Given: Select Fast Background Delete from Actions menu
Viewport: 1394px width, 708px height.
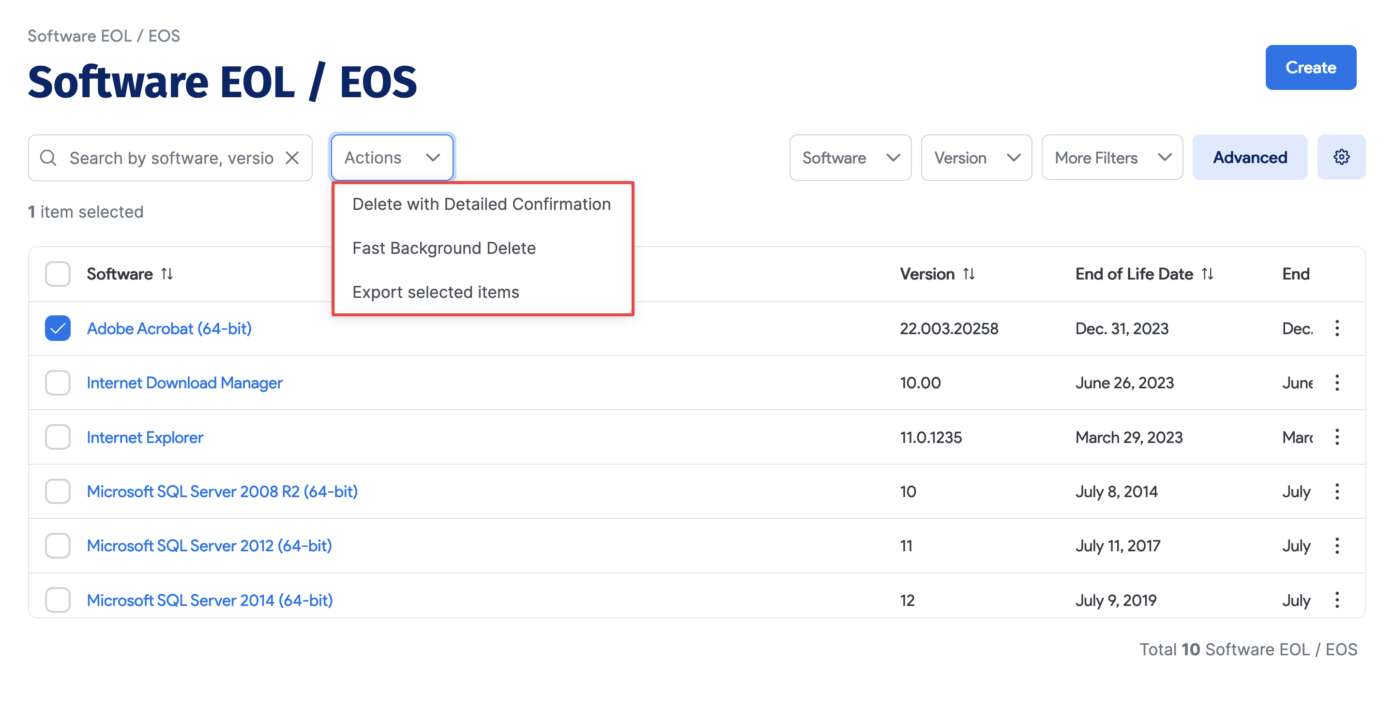Looking at the screenshot, I should (444, 248).
